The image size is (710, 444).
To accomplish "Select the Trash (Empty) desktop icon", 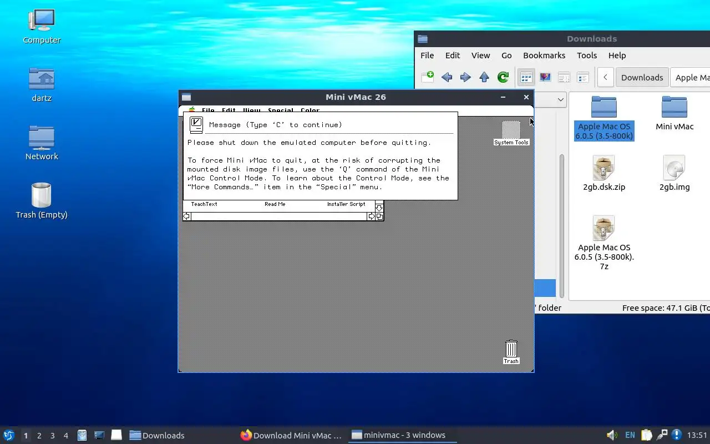I will [x=42, y=201].
